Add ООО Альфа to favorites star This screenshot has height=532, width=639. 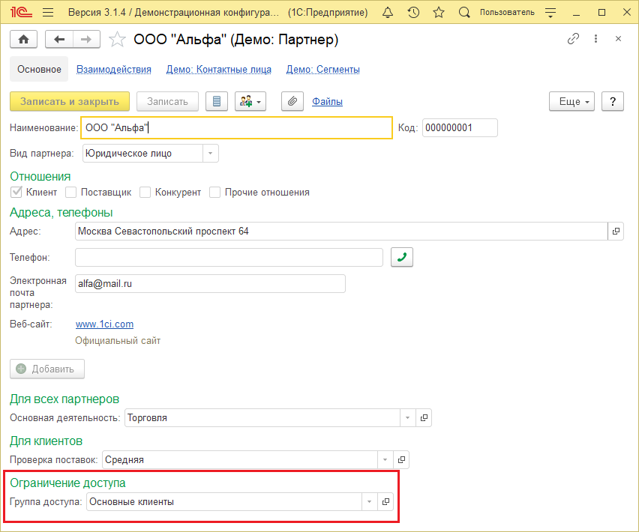tap(117, 40)
